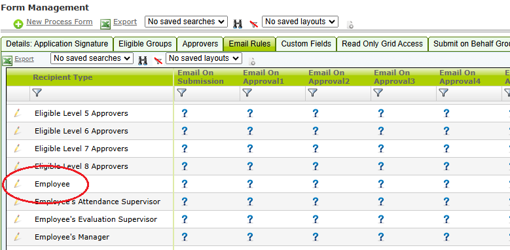Click the top toolbar Excel export icon

[105, 24]
